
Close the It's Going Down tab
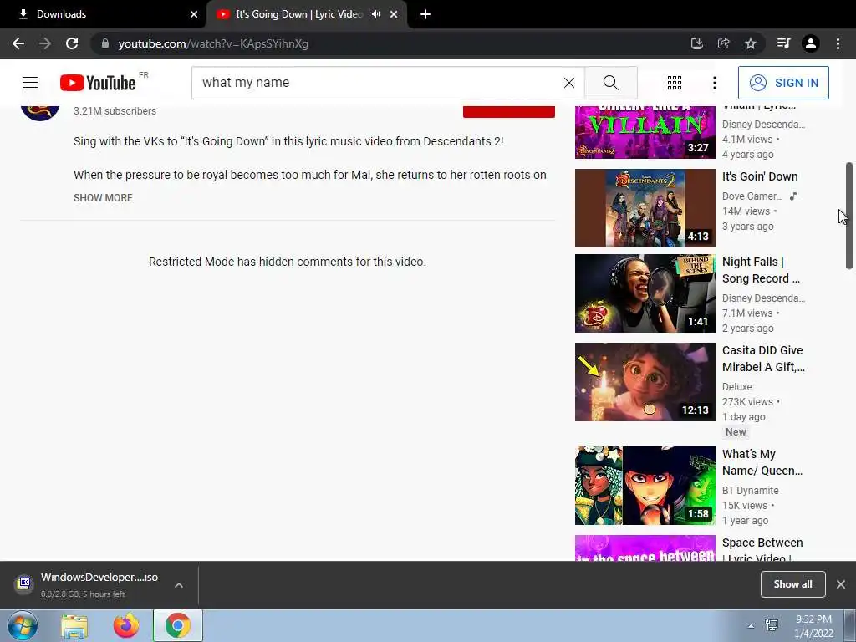pyautogui.click(x=394, y=14)
